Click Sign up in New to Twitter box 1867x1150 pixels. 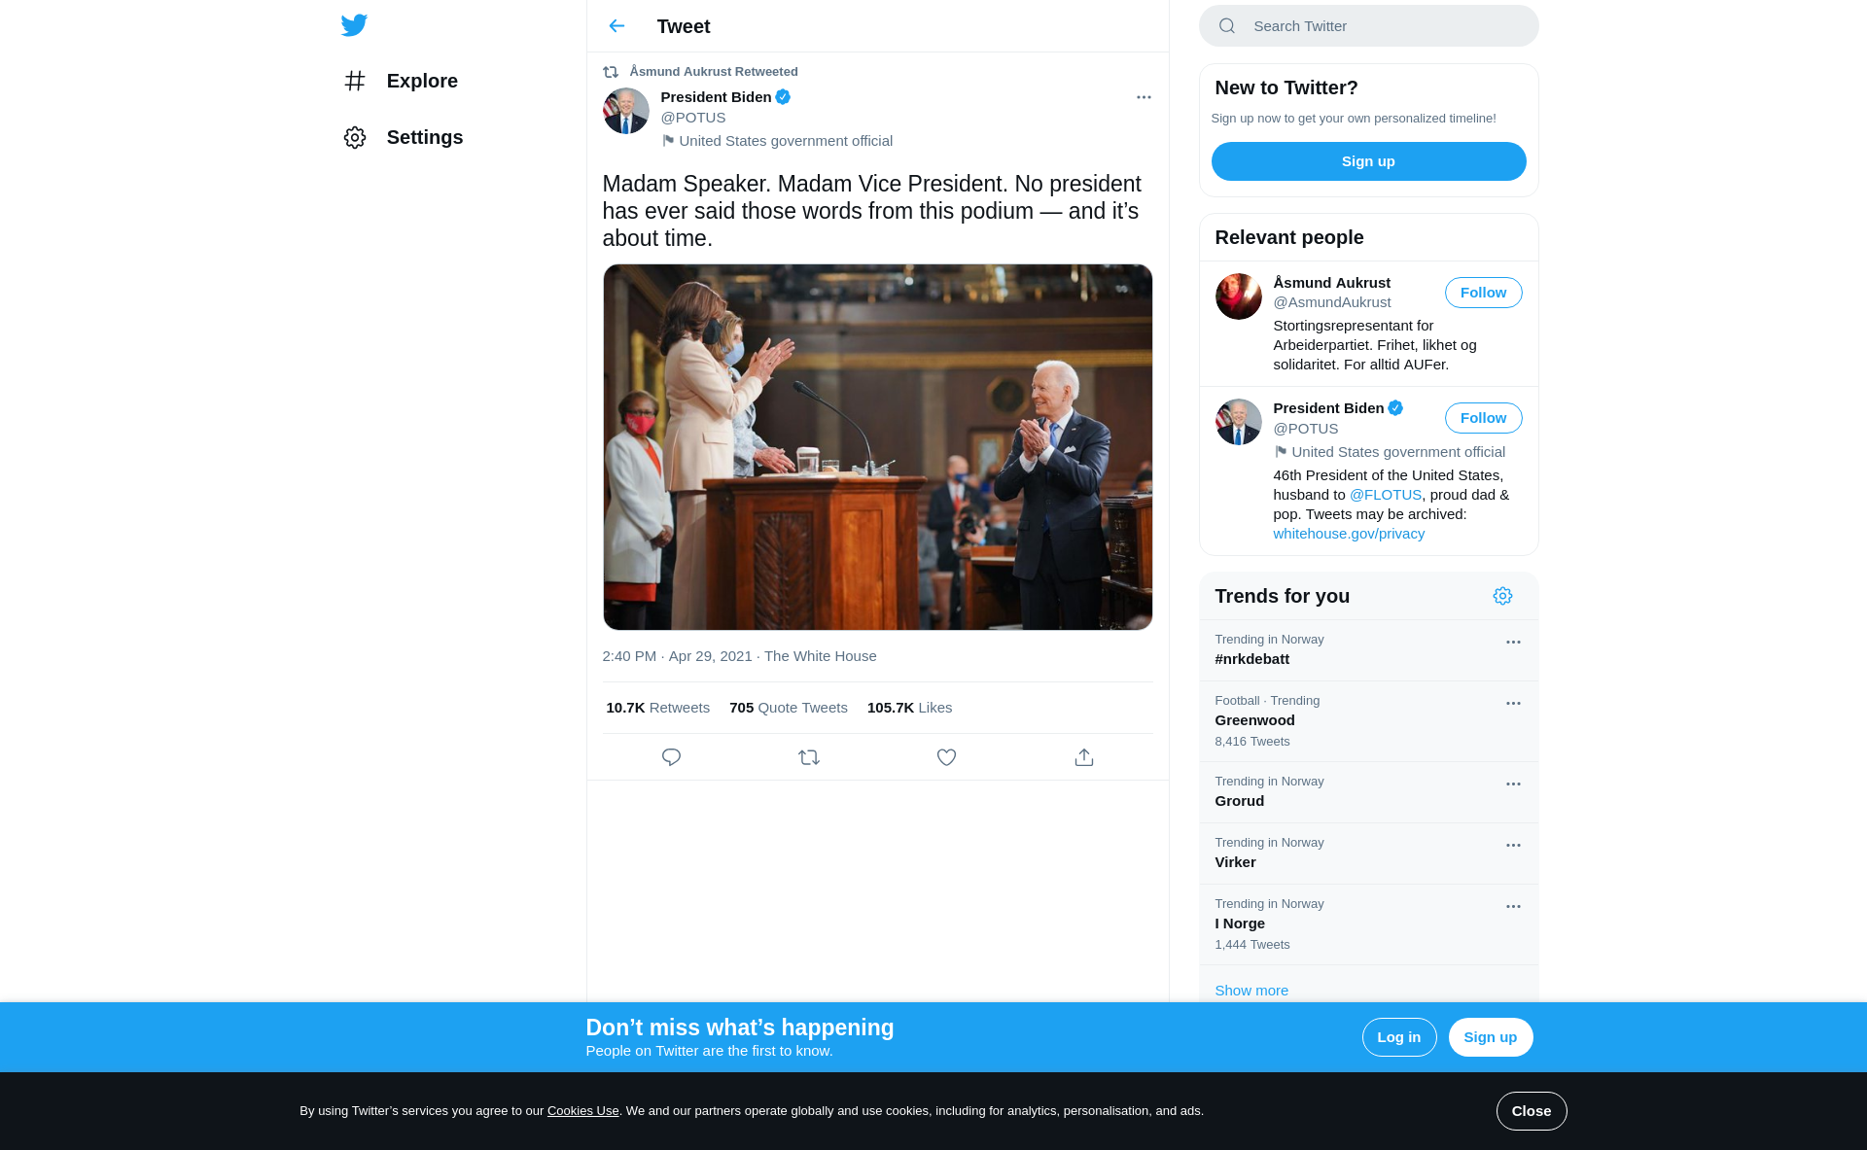[1368, 161]
